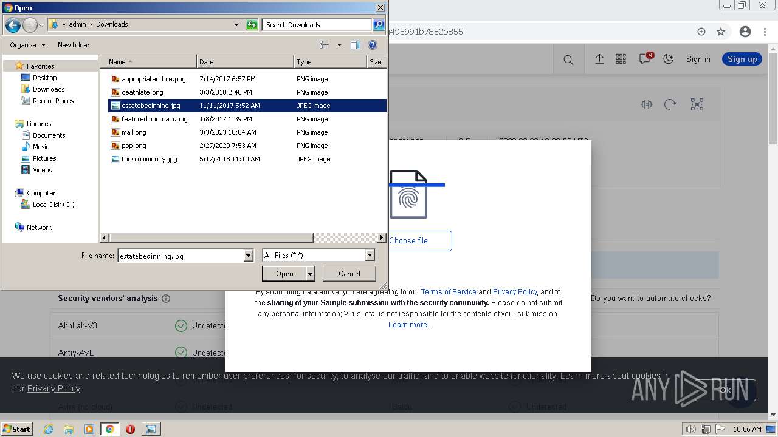Screen dimensions: 778x437
Task: Click the Sign up button
Action: pyautogui.click(x=742, y=59)
